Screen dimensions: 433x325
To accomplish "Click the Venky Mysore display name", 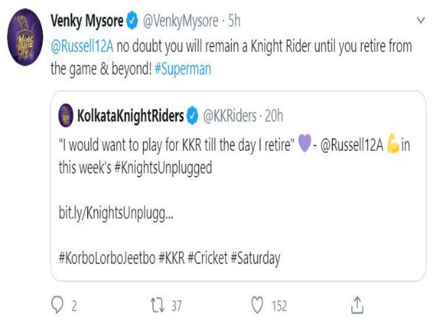I will 87,21.
